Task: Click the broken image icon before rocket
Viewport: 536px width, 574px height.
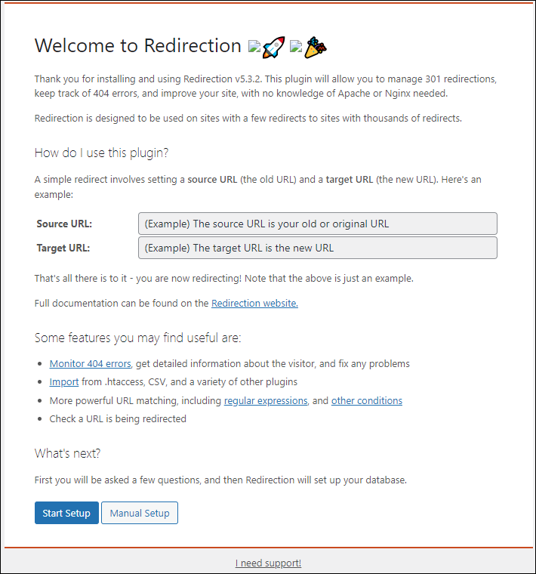Action: (x=254, y=46)
